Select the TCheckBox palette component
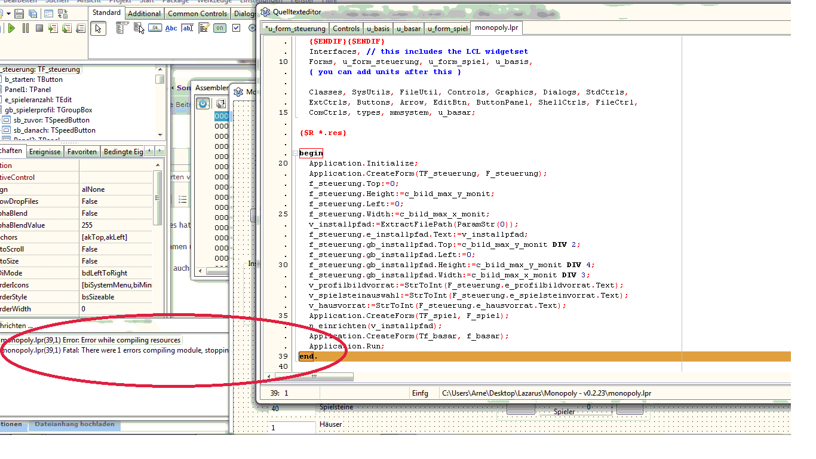This screenshot has width=816, height=459. (x=236, y=27)
